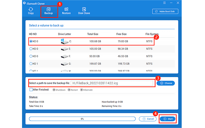This screenshot has width=205, height=128.
Task: Click the NTFS cell in the F: row
Action: tap(149, 56)
